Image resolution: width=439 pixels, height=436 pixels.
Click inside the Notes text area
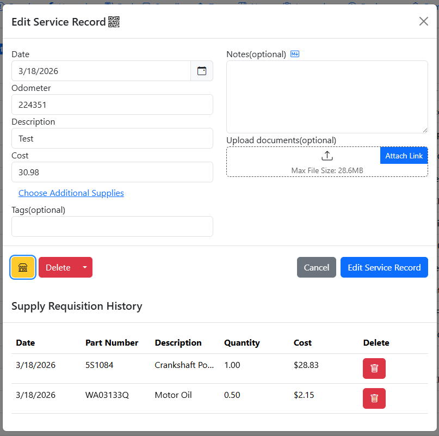(x=326, y=96)
